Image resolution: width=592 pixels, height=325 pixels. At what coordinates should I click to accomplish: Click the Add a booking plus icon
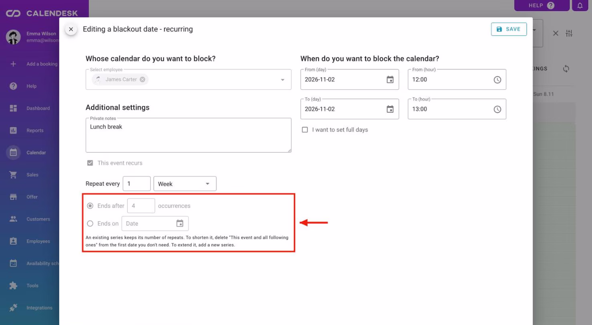[13, 64]
